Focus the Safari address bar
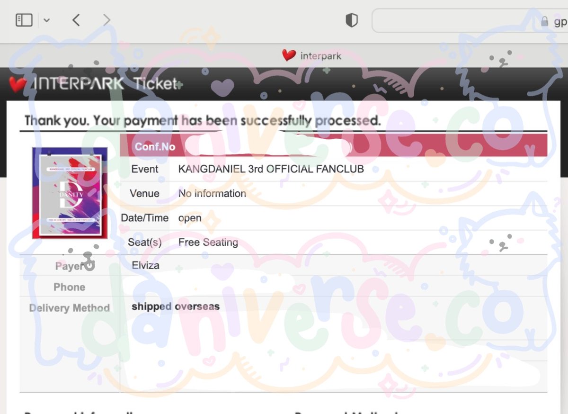The width and height of the screenshot is (568, 414). pyautogui.click(x=470, y=20)
